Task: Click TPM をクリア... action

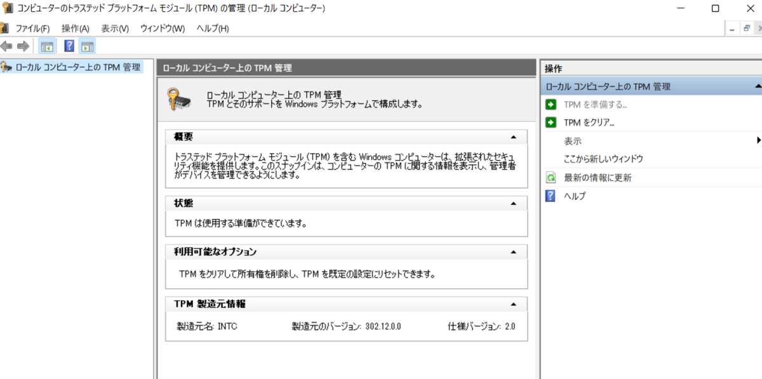Action: pos(589,123)
